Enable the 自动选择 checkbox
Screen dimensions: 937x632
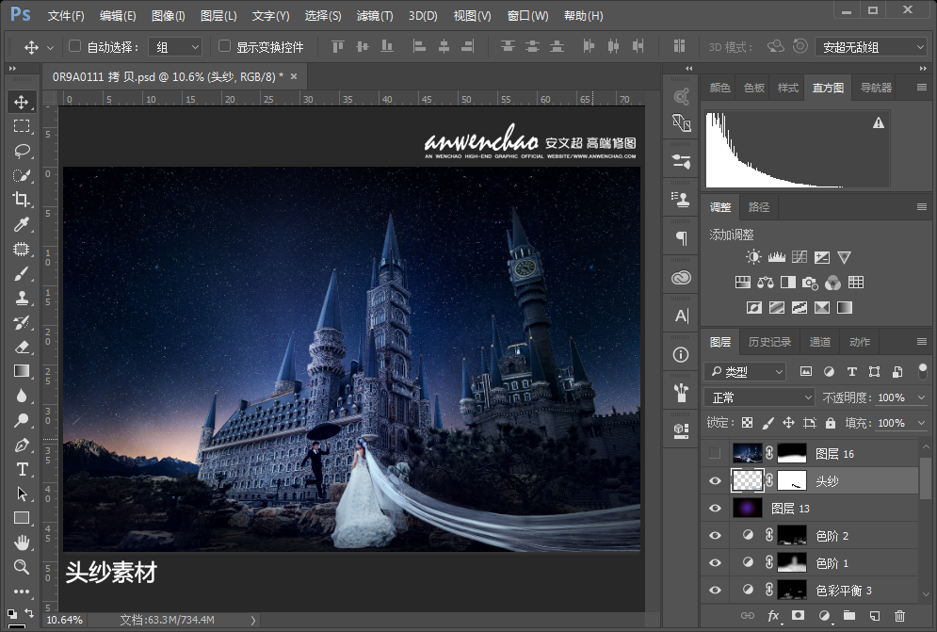74,46
